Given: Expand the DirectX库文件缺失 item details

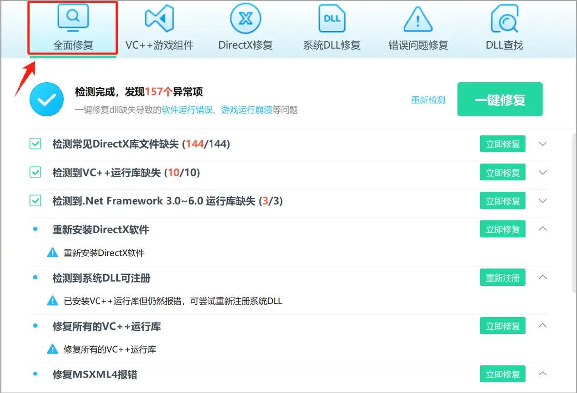Looking at the screenshot, I should (542, 144).
